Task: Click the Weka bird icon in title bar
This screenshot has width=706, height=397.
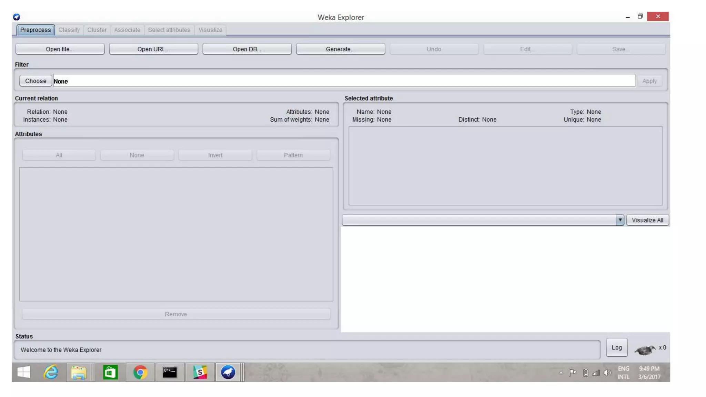Action: 17,17
